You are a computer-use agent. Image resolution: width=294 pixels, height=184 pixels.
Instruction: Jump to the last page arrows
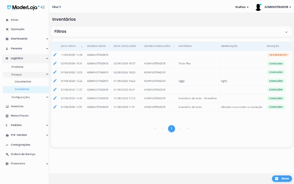point(188,128)
